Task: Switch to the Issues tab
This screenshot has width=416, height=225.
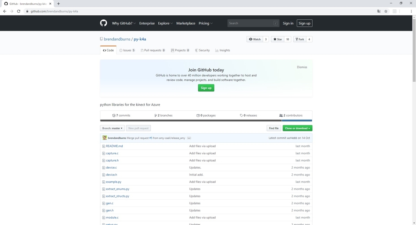Action: tap(127, 50)
